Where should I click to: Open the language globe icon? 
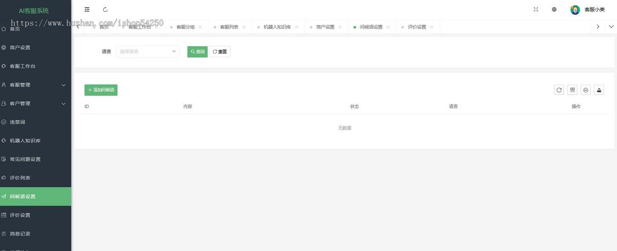tap(554, 9)
